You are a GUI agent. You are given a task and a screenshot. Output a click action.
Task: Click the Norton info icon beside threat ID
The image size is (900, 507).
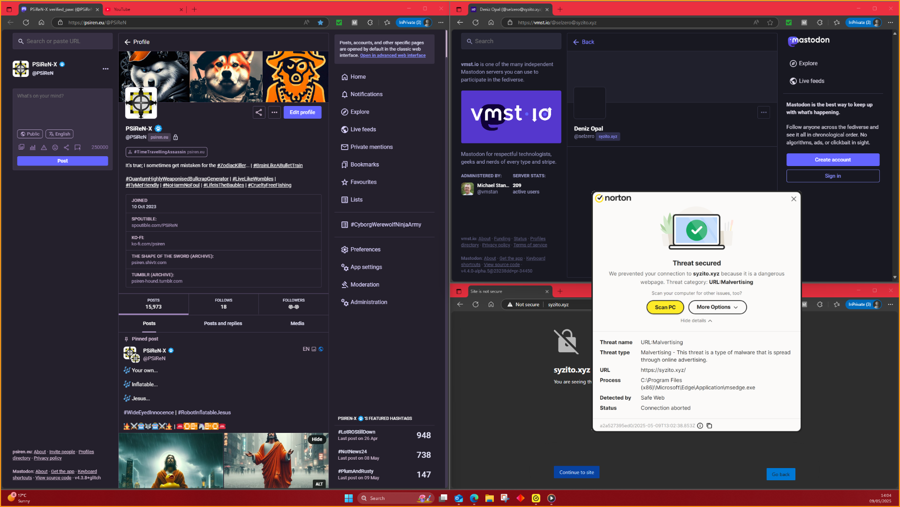700,426
